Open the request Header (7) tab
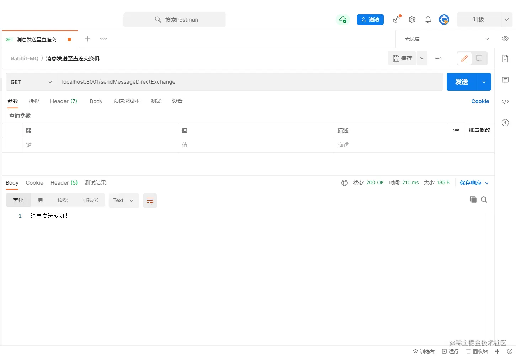516x356 pixels. coord(64,101)
